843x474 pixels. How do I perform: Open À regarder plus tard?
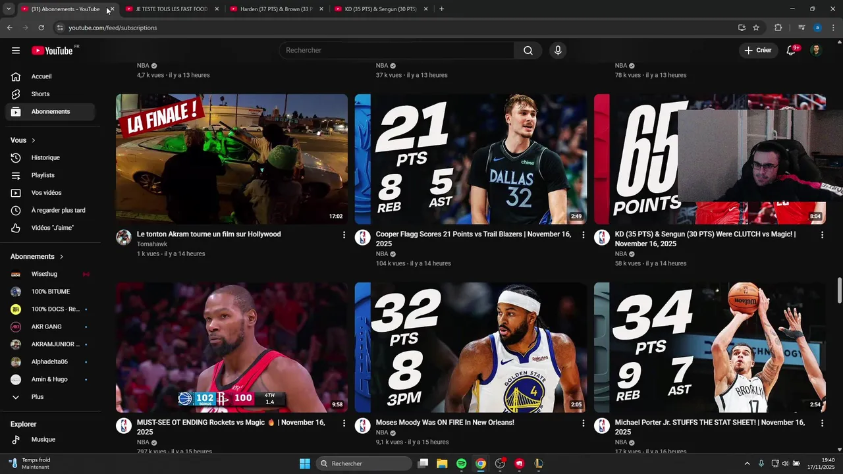tap(50, 211)
